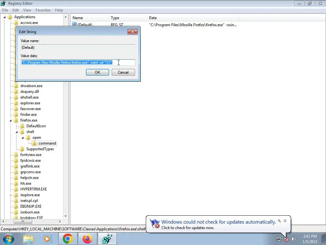
Task: Click the volume speaker tray icon
Action: [x=294, y=239]
